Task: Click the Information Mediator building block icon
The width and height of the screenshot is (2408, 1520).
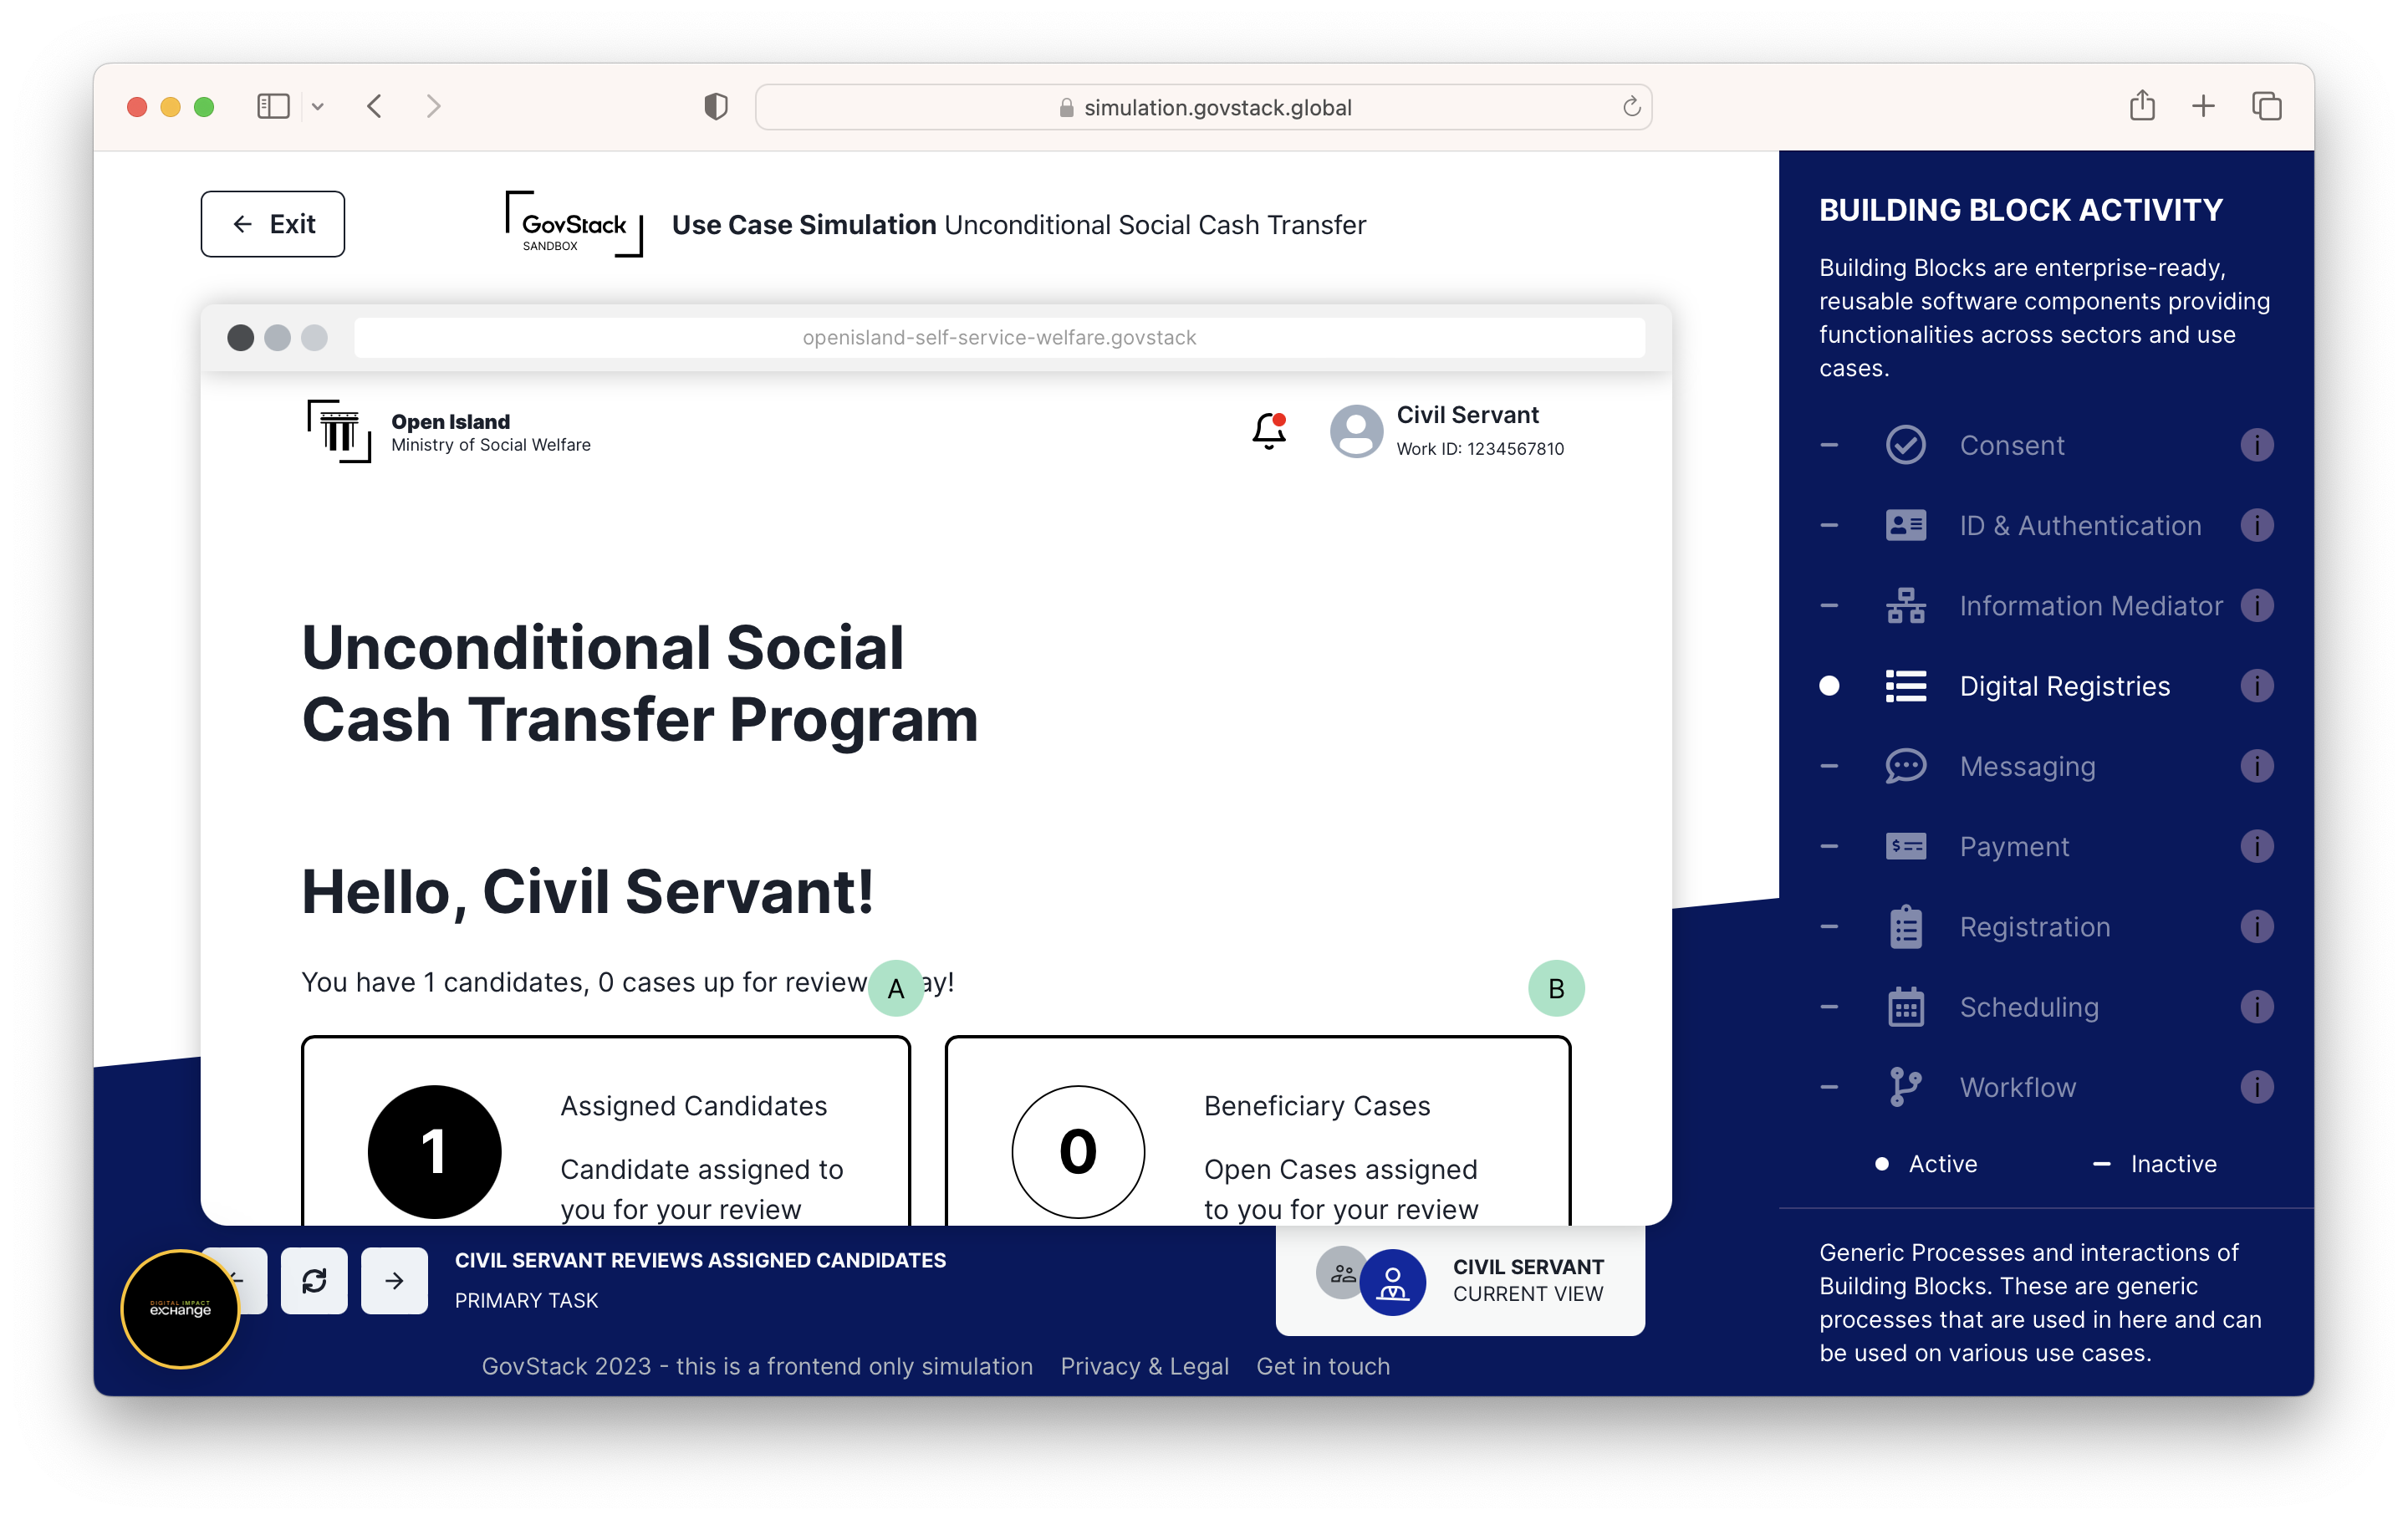Action: tap(1907, 604)
